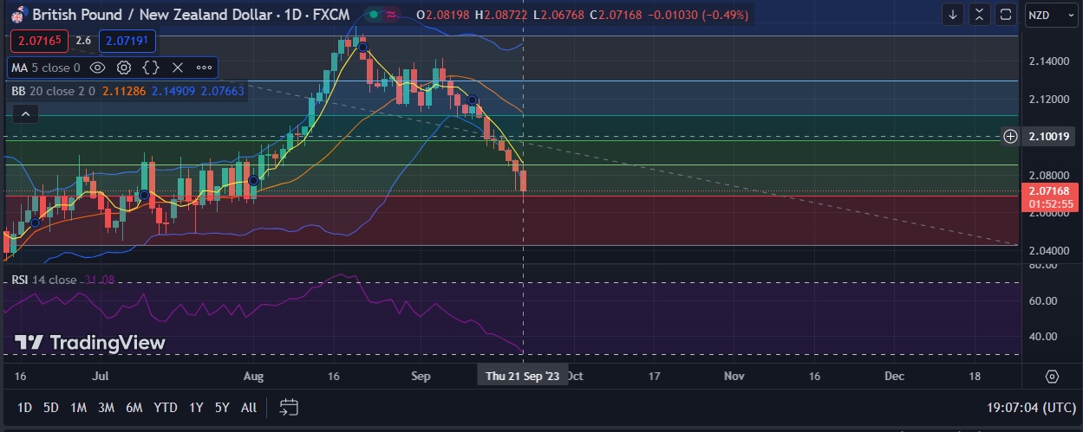Select the 1M time range
This screenshot has width=1083, height=432.
coord(78,407)
